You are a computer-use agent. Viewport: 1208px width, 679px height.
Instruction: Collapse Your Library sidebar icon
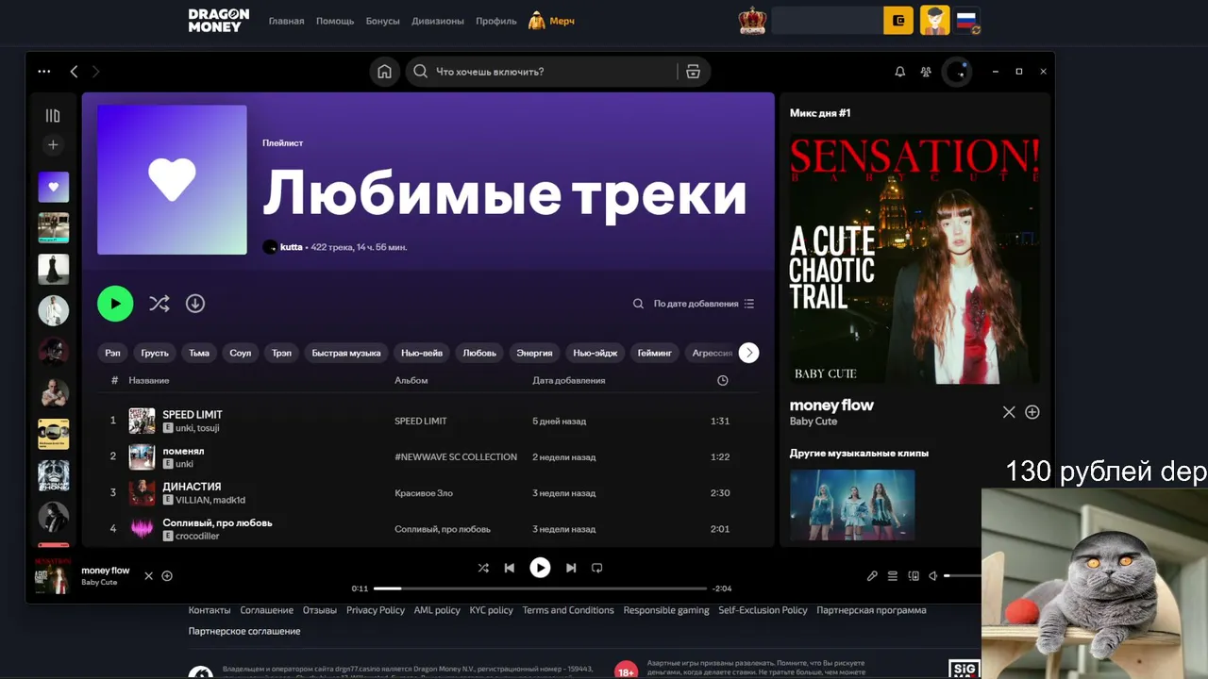(53, 116)
